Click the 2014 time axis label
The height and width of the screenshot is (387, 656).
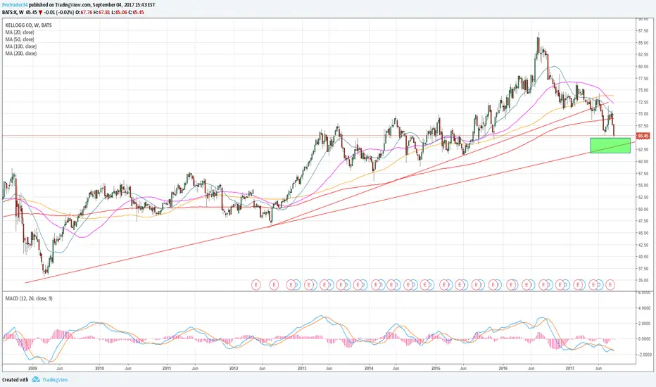point(369,369)
